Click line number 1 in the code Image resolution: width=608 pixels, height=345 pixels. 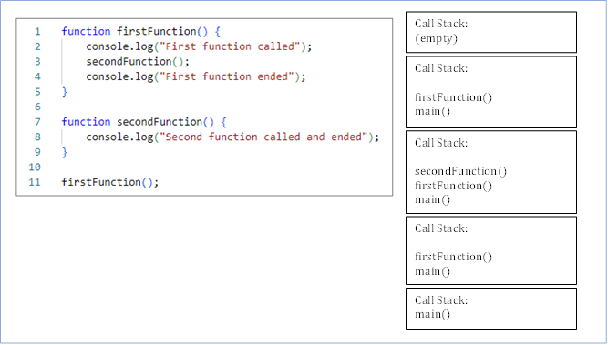coord(37,31)
